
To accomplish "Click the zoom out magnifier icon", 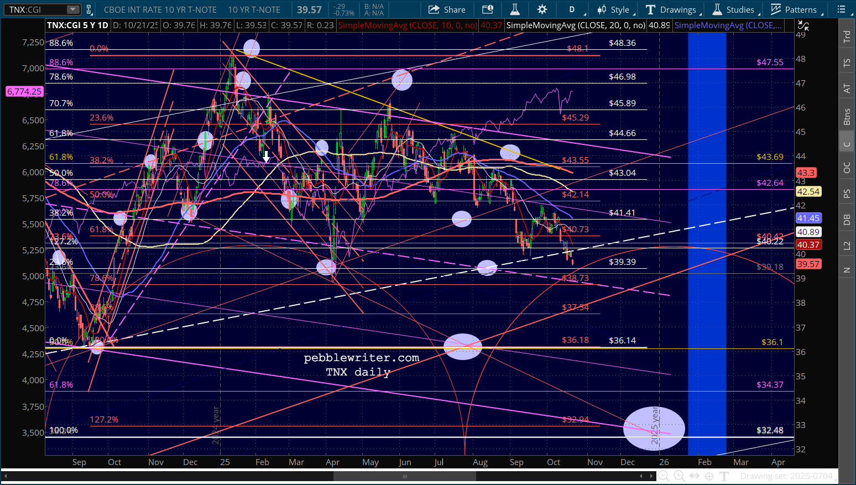I will (664, 476).
